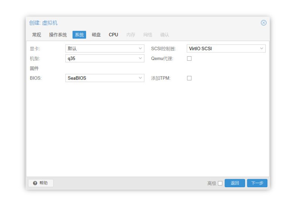Viewport: 302px width, 197px height.
Task: Open the BIOS SeaBIOS dropdown arrow
Action: (x=140, y=78)
